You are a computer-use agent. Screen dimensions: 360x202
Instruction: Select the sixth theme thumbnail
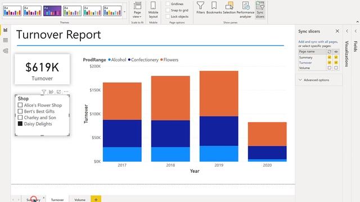[x=112, y=11]
